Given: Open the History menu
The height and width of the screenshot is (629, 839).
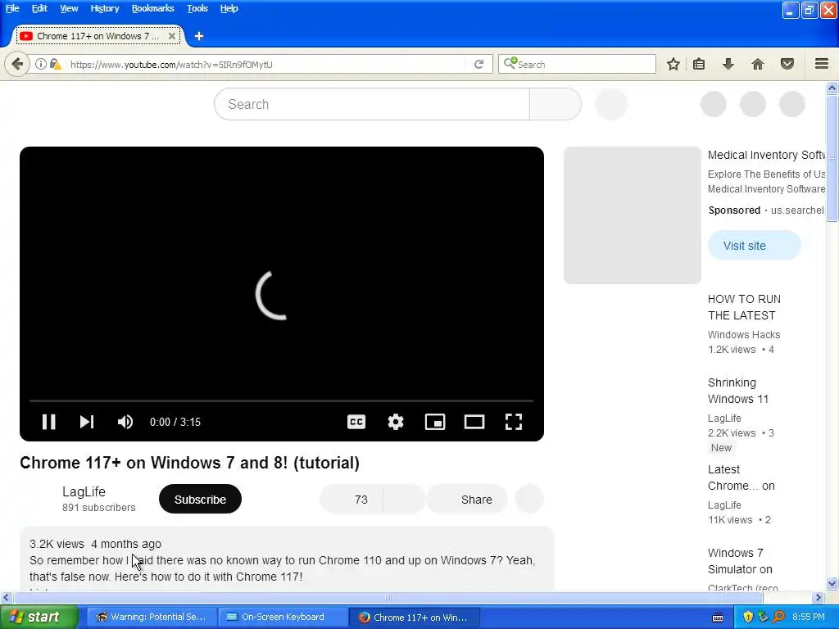Looking at the screenshot, I should click(104, 8).
